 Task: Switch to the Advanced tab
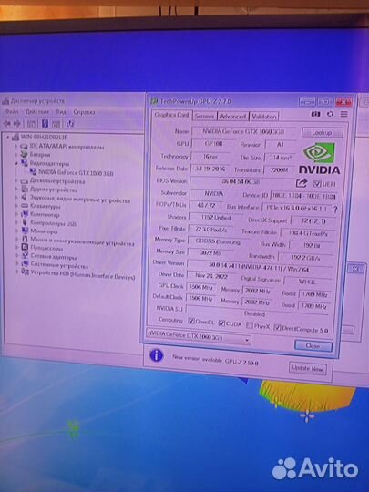[233, 117]
